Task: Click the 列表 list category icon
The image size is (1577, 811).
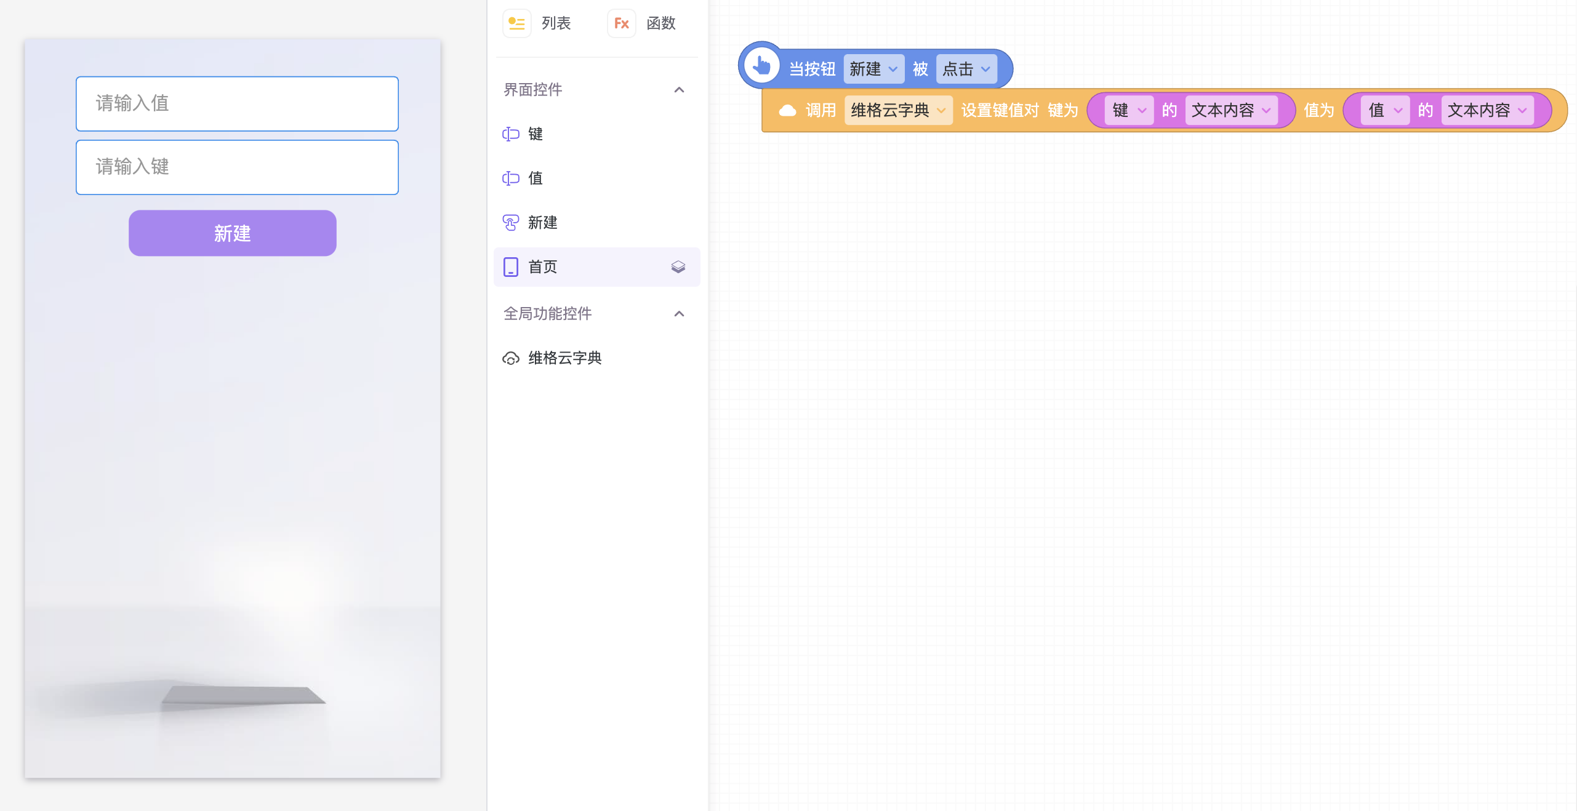Action: point(516,23)
